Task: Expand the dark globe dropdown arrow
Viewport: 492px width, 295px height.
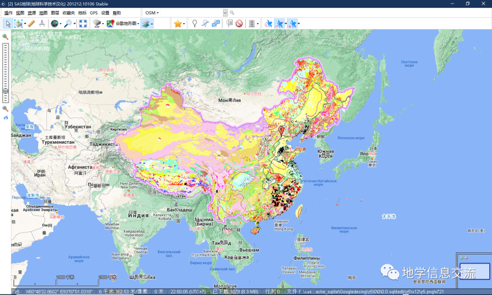Action: coord(61,24)
